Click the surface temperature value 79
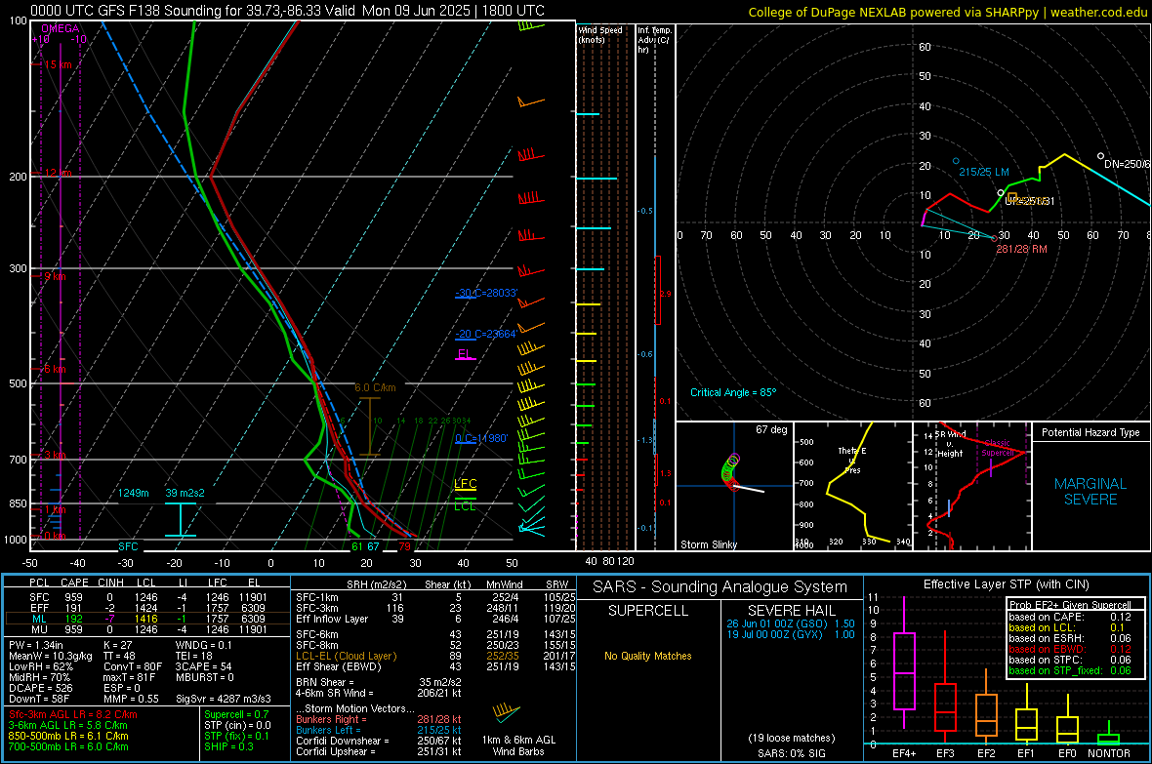Viewport: 1152px width, 764px height. click(405, 546)
